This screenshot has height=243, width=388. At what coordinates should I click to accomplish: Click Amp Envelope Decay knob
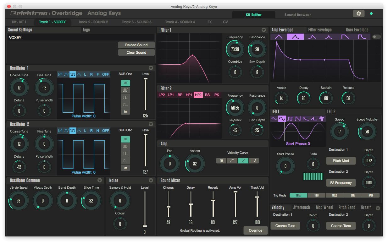pos(304,98)
